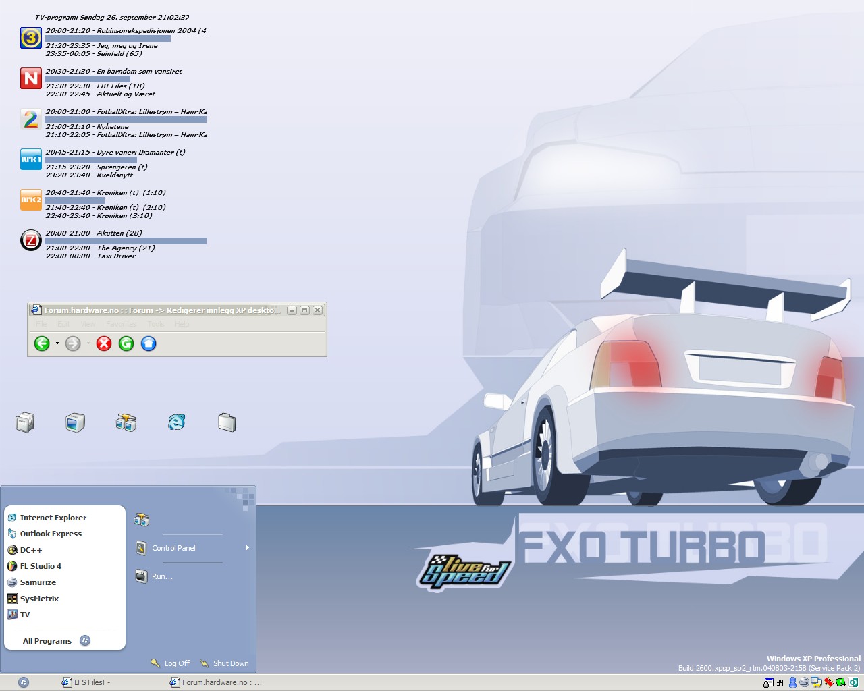Open the File menu in browser

41,324
